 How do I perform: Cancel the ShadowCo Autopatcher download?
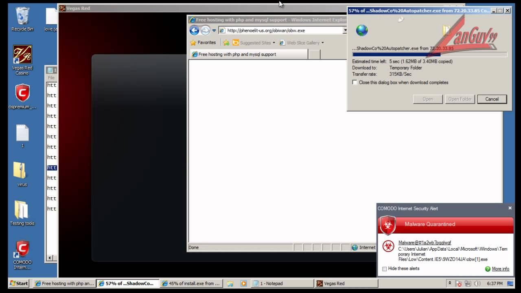(492, 99)
